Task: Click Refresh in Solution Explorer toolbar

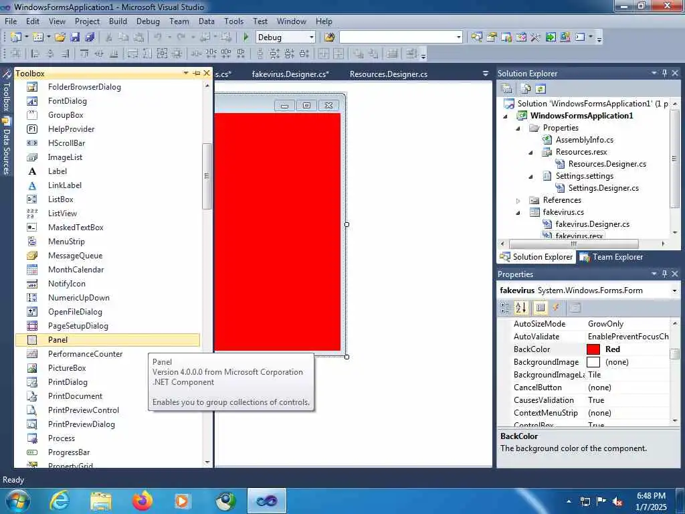Action: [x=541, y=89]
